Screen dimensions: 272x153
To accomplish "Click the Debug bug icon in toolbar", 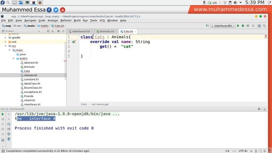I will click(x=243, y=25).
